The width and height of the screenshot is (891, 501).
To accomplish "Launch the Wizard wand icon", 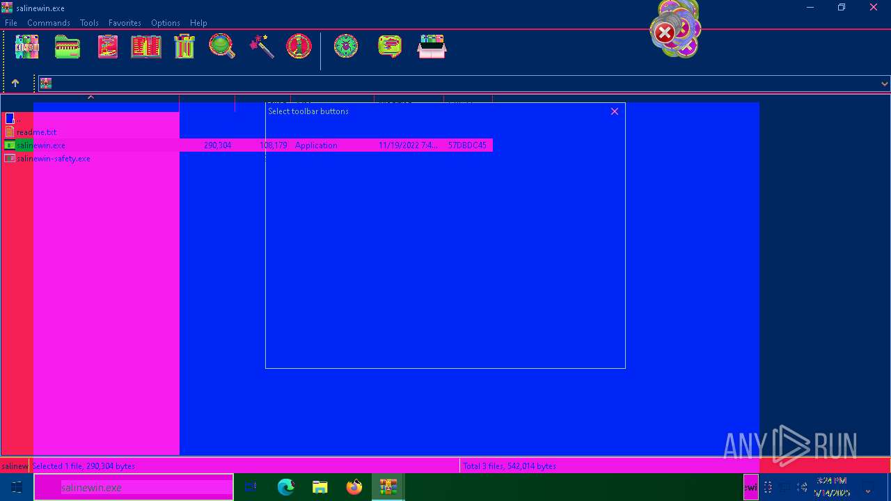I will coord(262,47).
